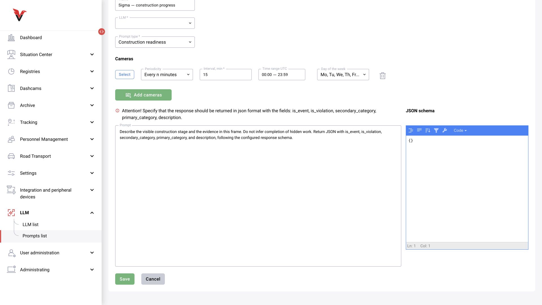The width and height of the screenshot is (542, 305).
Task: Click the Personnel Management people icon
Action: coord(11,139)
